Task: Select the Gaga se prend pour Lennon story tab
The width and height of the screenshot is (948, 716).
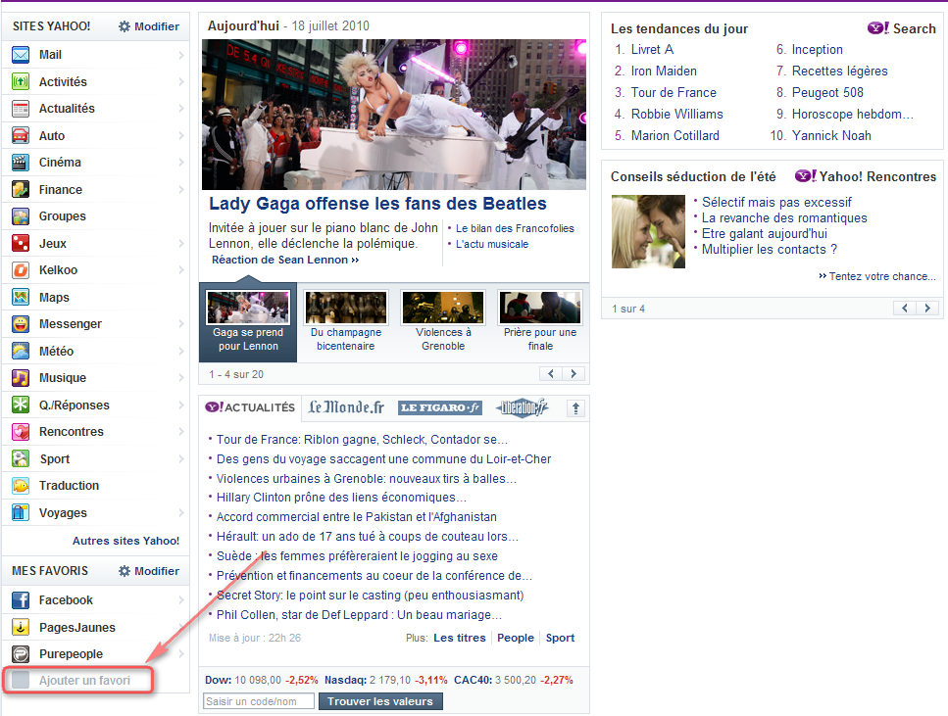Action: click(x=248, y=321)
